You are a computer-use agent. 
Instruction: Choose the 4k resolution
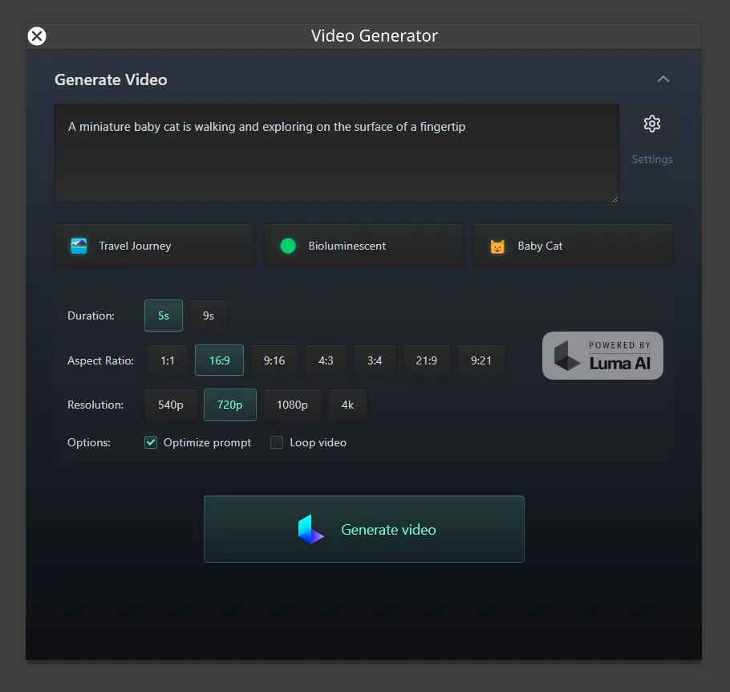[x=347, y=405]
